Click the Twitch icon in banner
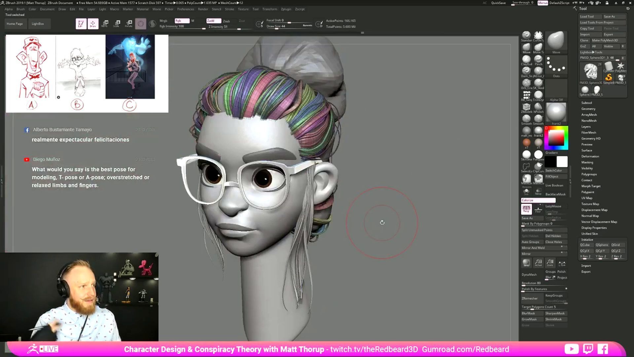The image size is (634, 357). pos(588,349)
